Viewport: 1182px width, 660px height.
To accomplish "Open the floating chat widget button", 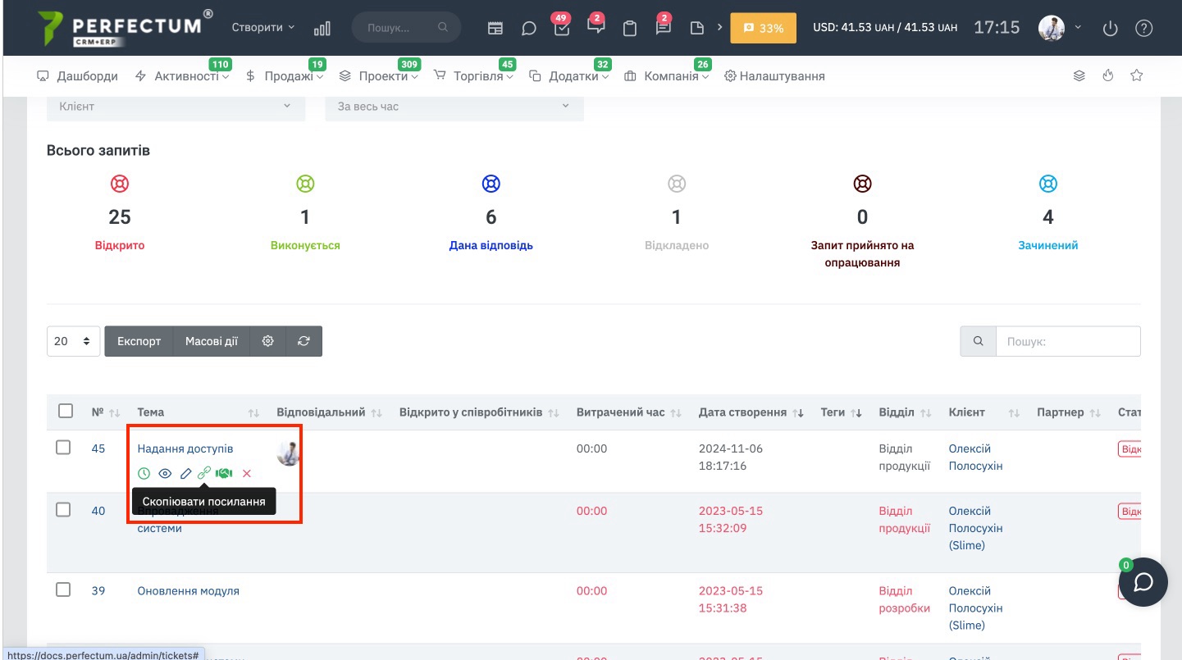I will 1143,582.
